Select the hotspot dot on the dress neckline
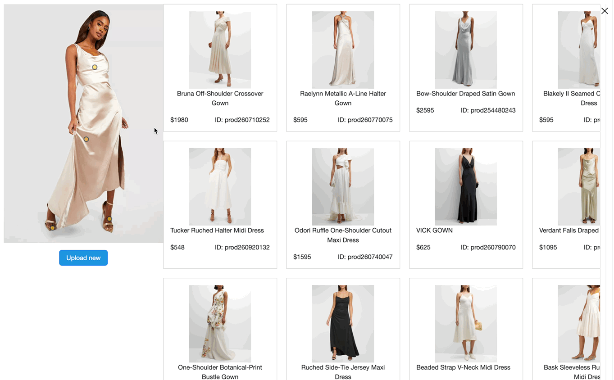This screenshot has width=614, height=380. pyautogui.click(x=95, y=67)
